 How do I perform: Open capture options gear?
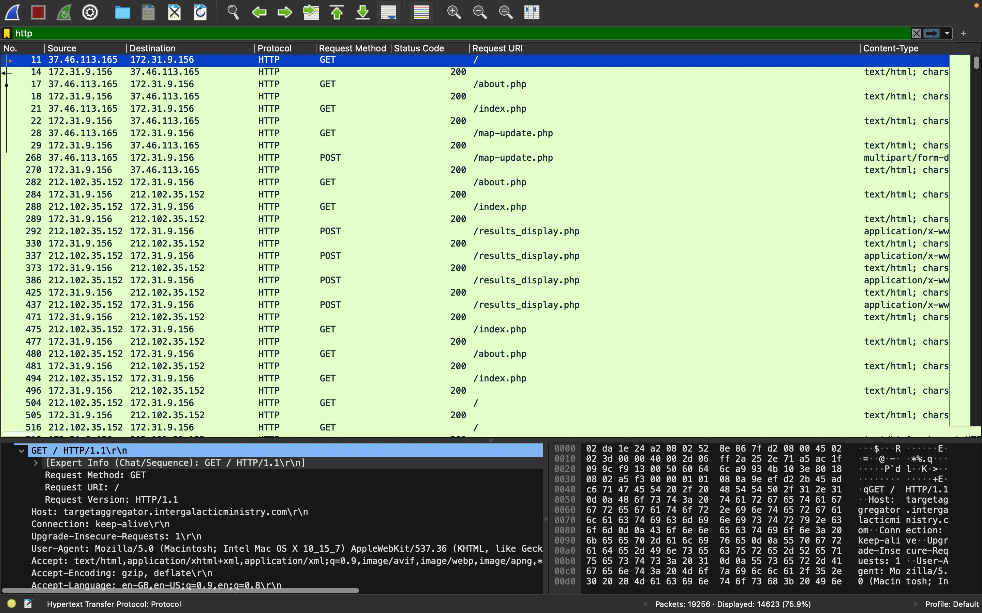pyautogui.click(x=90, y=12)
